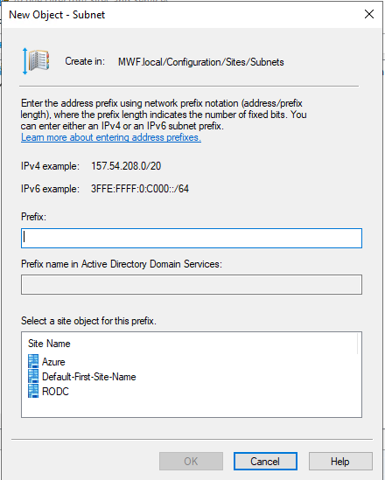The image size is (385, 480).
Task: Choose Azure in the site list
Action: click(53, 362)
